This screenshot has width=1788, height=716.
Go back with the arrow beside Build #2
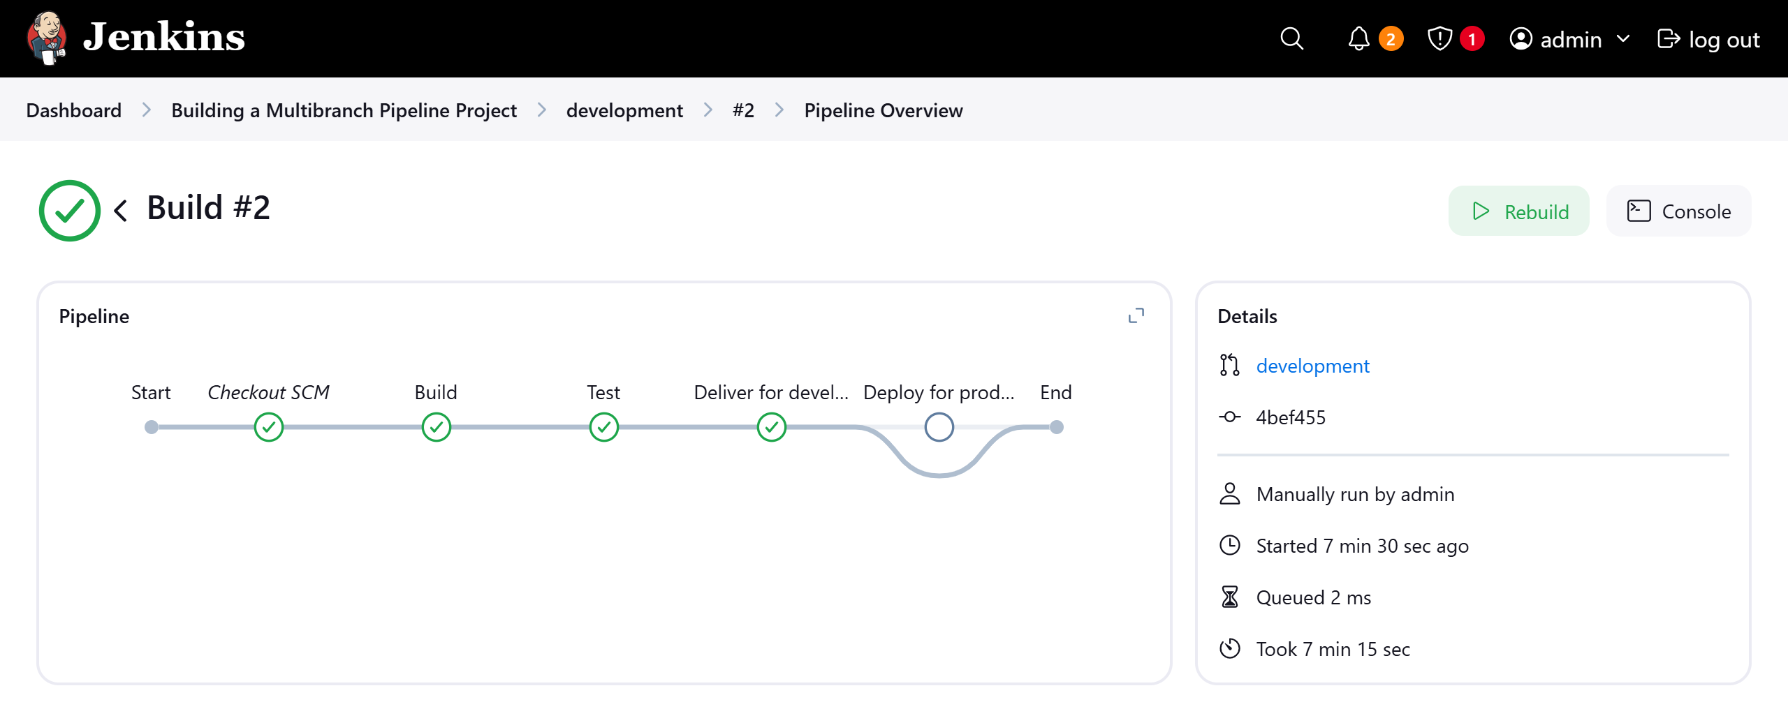pos(121,210)
